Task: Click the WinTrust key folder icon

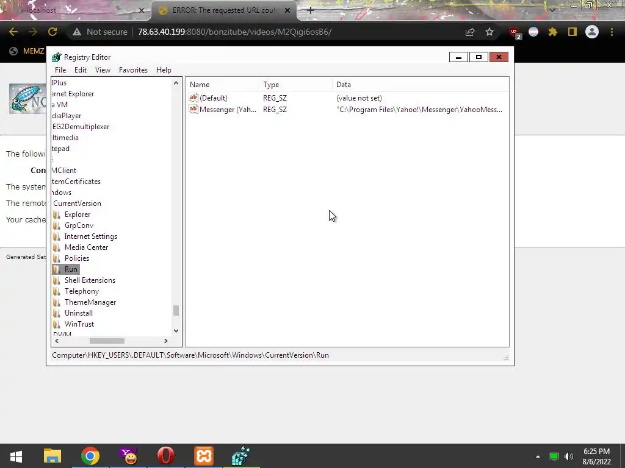Action: [57, 324]
